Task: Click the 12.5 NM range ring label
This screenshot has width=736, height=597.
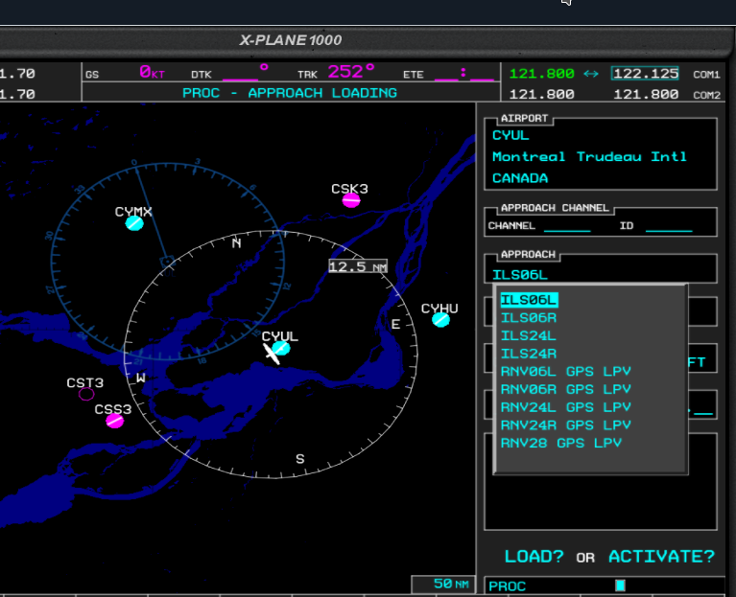Action: point(358,266)
